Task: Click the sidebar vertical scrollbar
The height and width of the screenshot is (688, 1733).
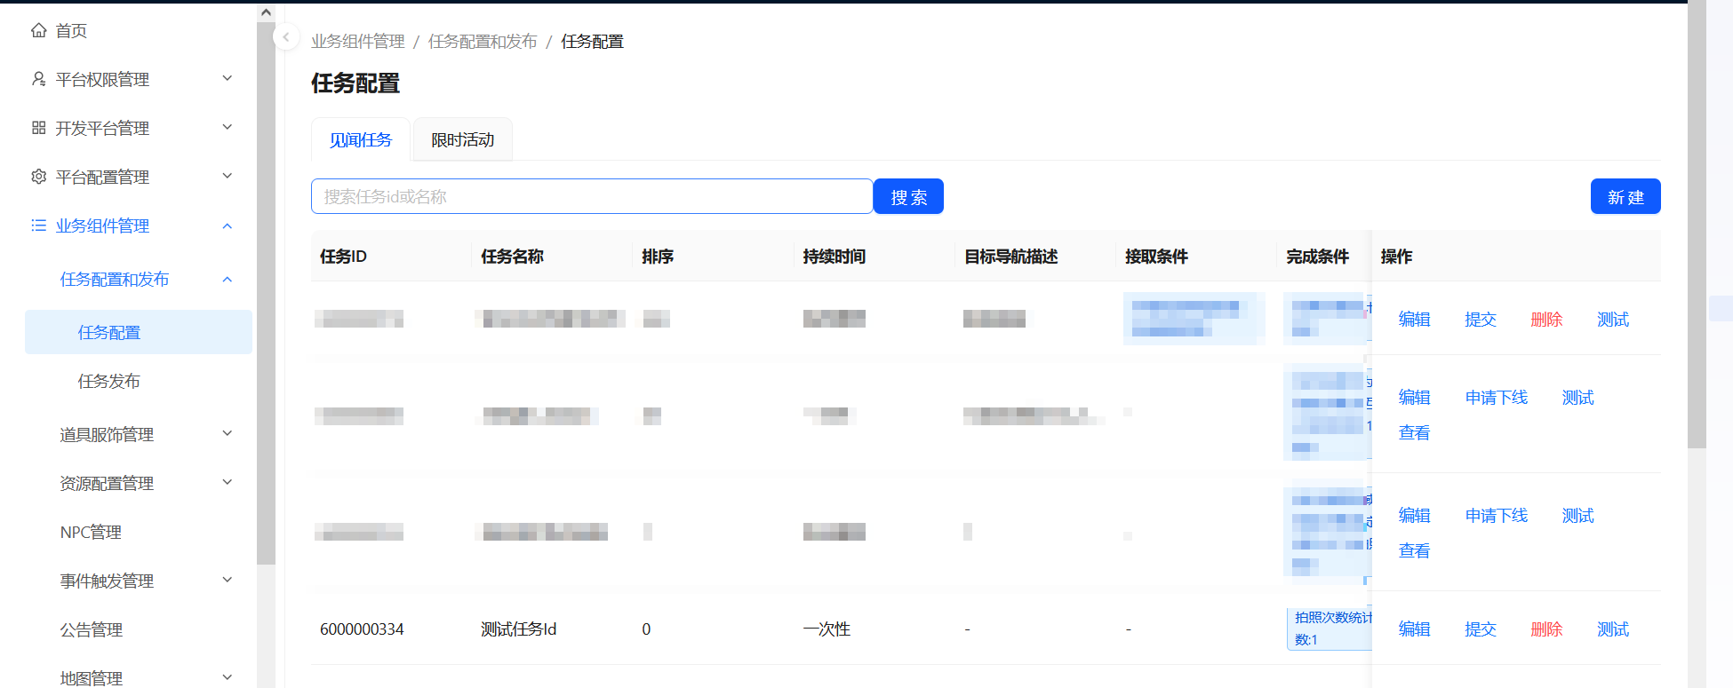Action: (x=266, y=293)
